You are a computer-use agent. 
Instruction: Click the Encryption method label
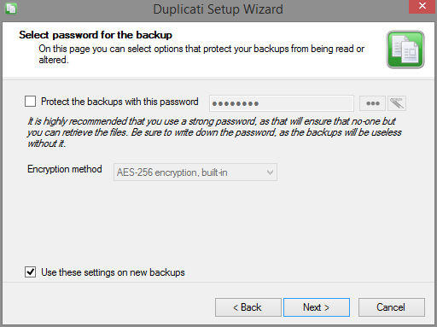pos(65,169)
